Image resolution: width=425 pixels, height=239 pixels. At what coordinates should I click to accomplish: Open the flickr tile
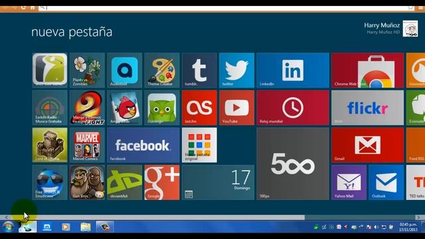(x=367, y=108)
